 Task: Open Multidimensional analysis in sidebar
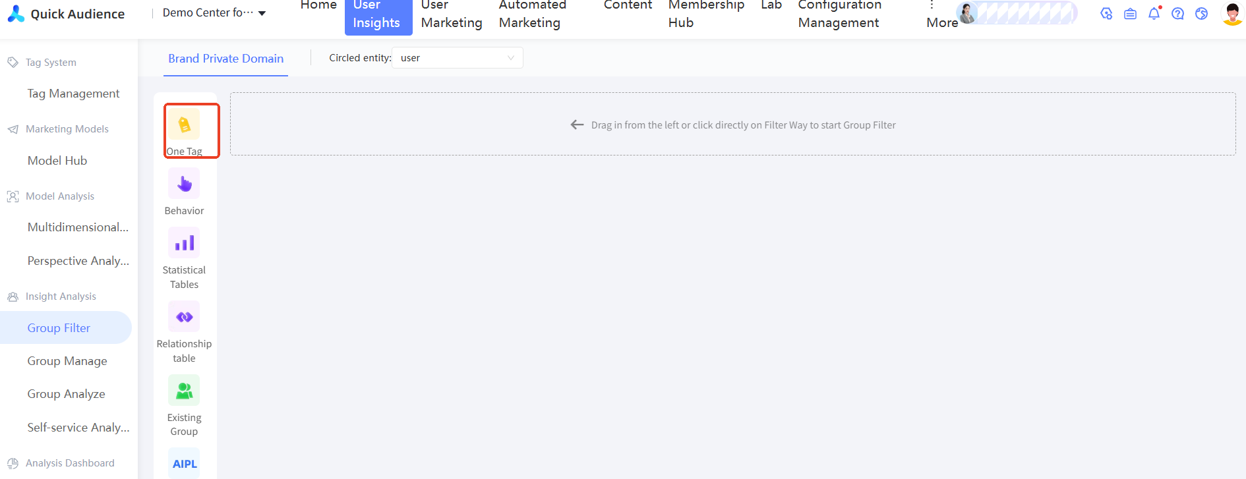tap(78, 227)
